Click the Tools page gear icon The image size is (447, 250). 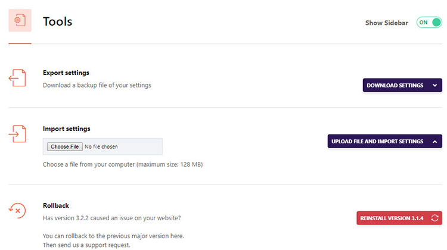tap(20, 21)
